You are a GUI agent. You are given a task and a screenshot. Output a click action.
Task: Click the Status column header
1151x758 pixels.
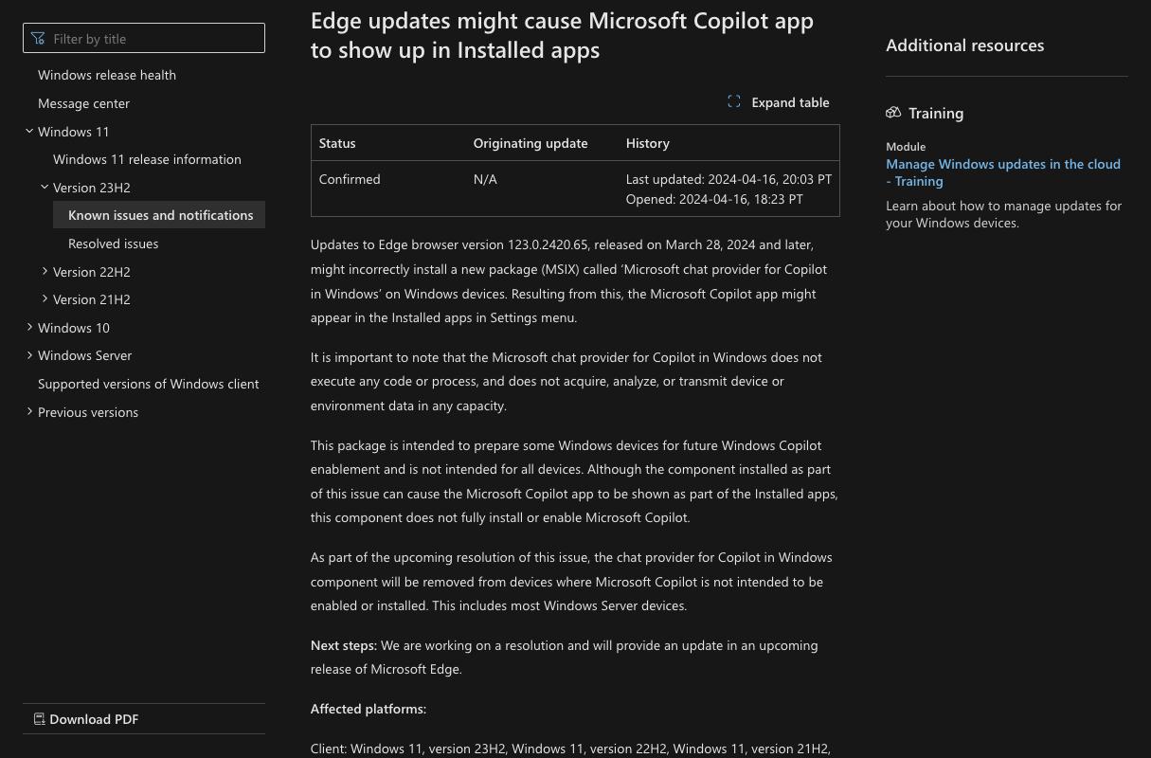click(337, 143)
